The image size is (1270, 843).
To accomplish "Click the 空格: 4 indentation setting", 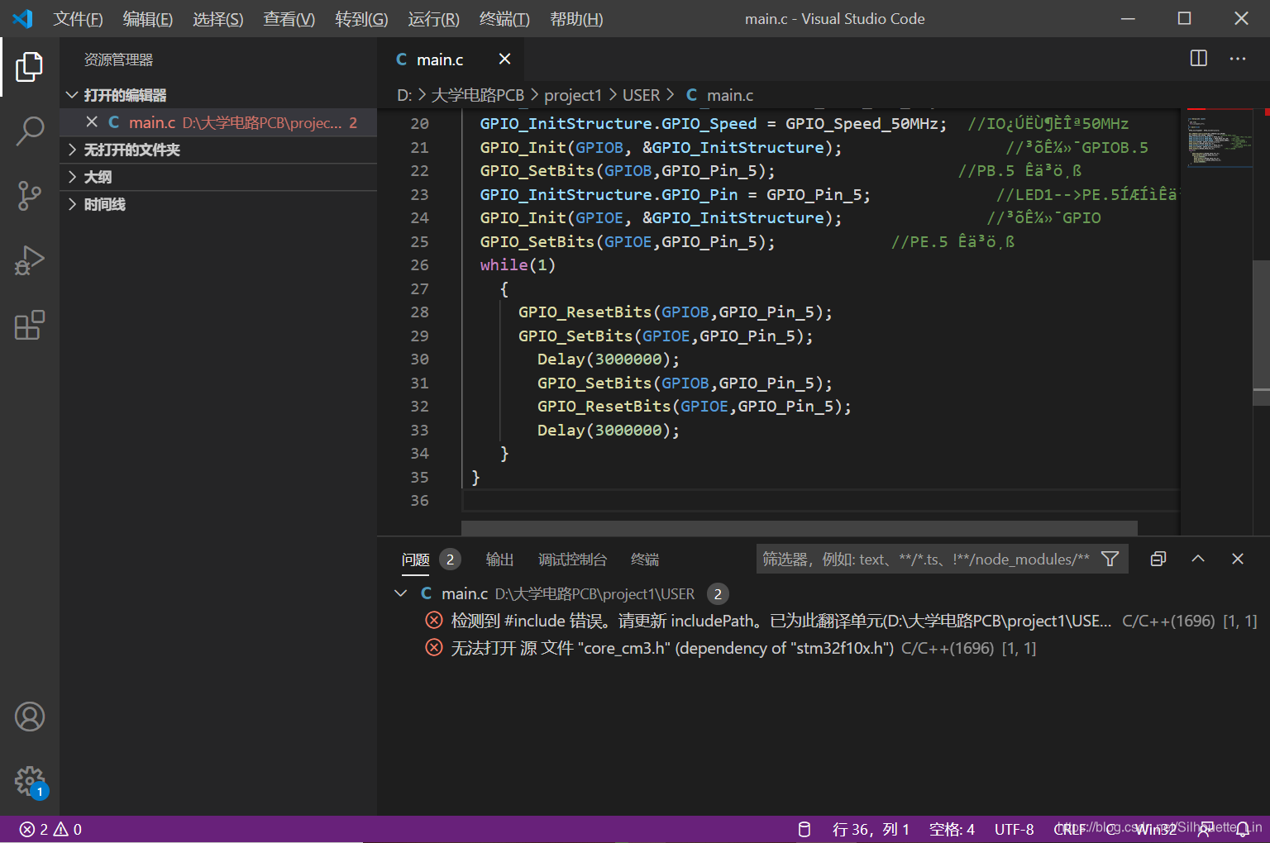I will (952, 829).
